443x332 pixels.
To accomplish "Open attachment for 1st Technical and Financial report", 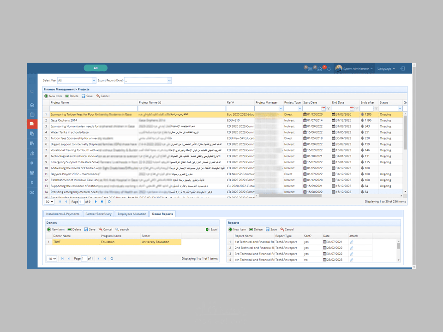I will pyautogui.click(x=351, y=242).
